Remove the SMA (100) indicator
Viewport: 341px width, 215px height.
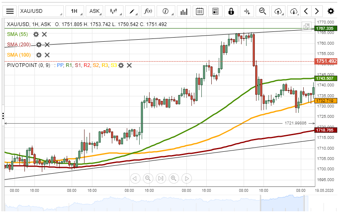pos(47,55)
